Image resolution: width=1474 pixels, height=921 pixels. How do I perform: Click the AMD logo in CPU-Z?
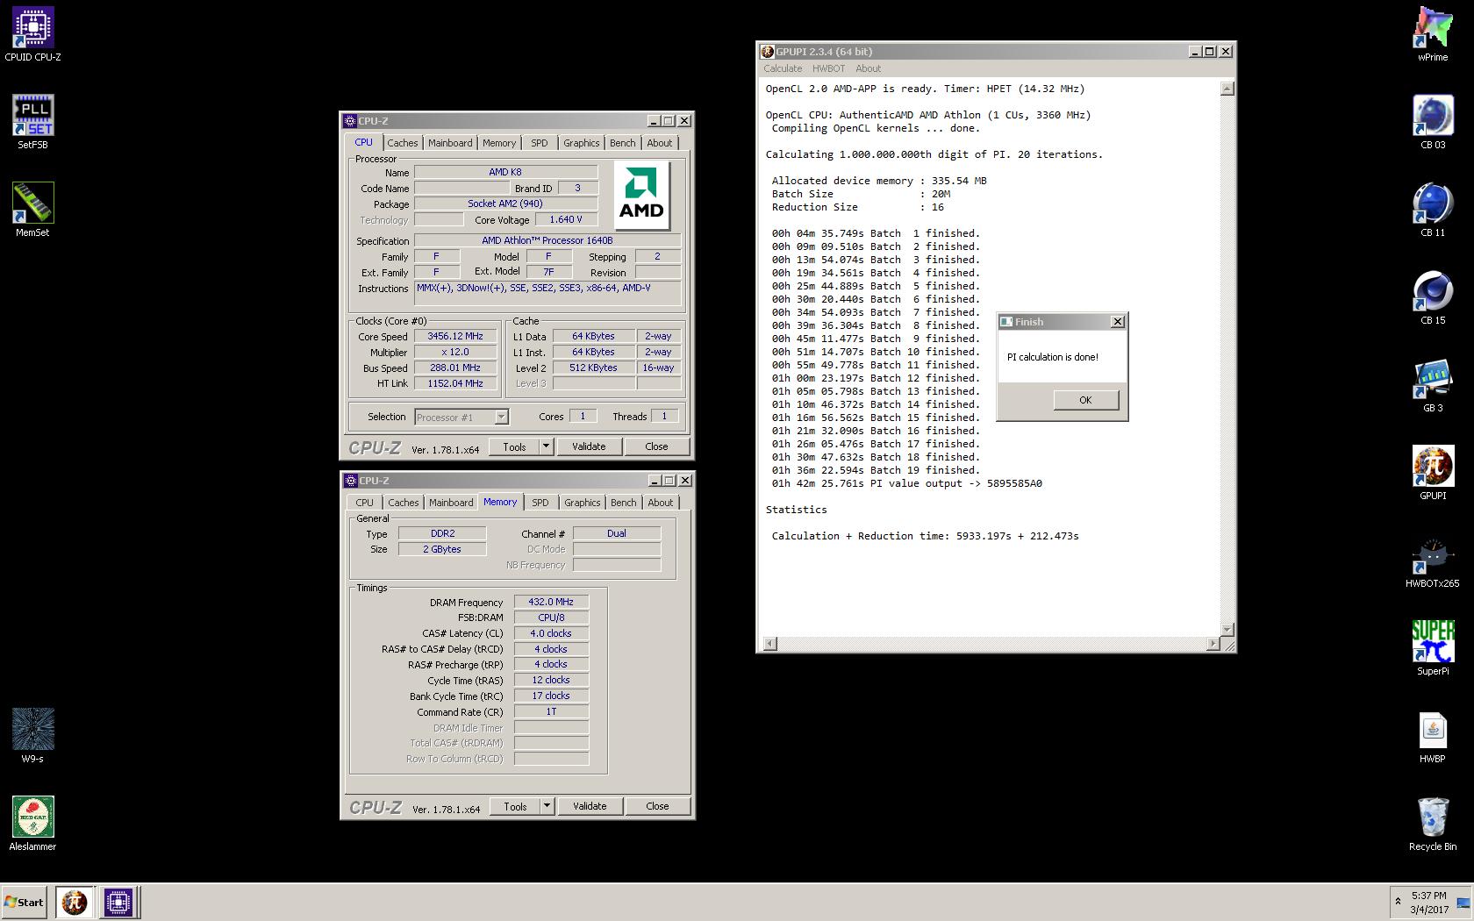(x=641, y=195)
